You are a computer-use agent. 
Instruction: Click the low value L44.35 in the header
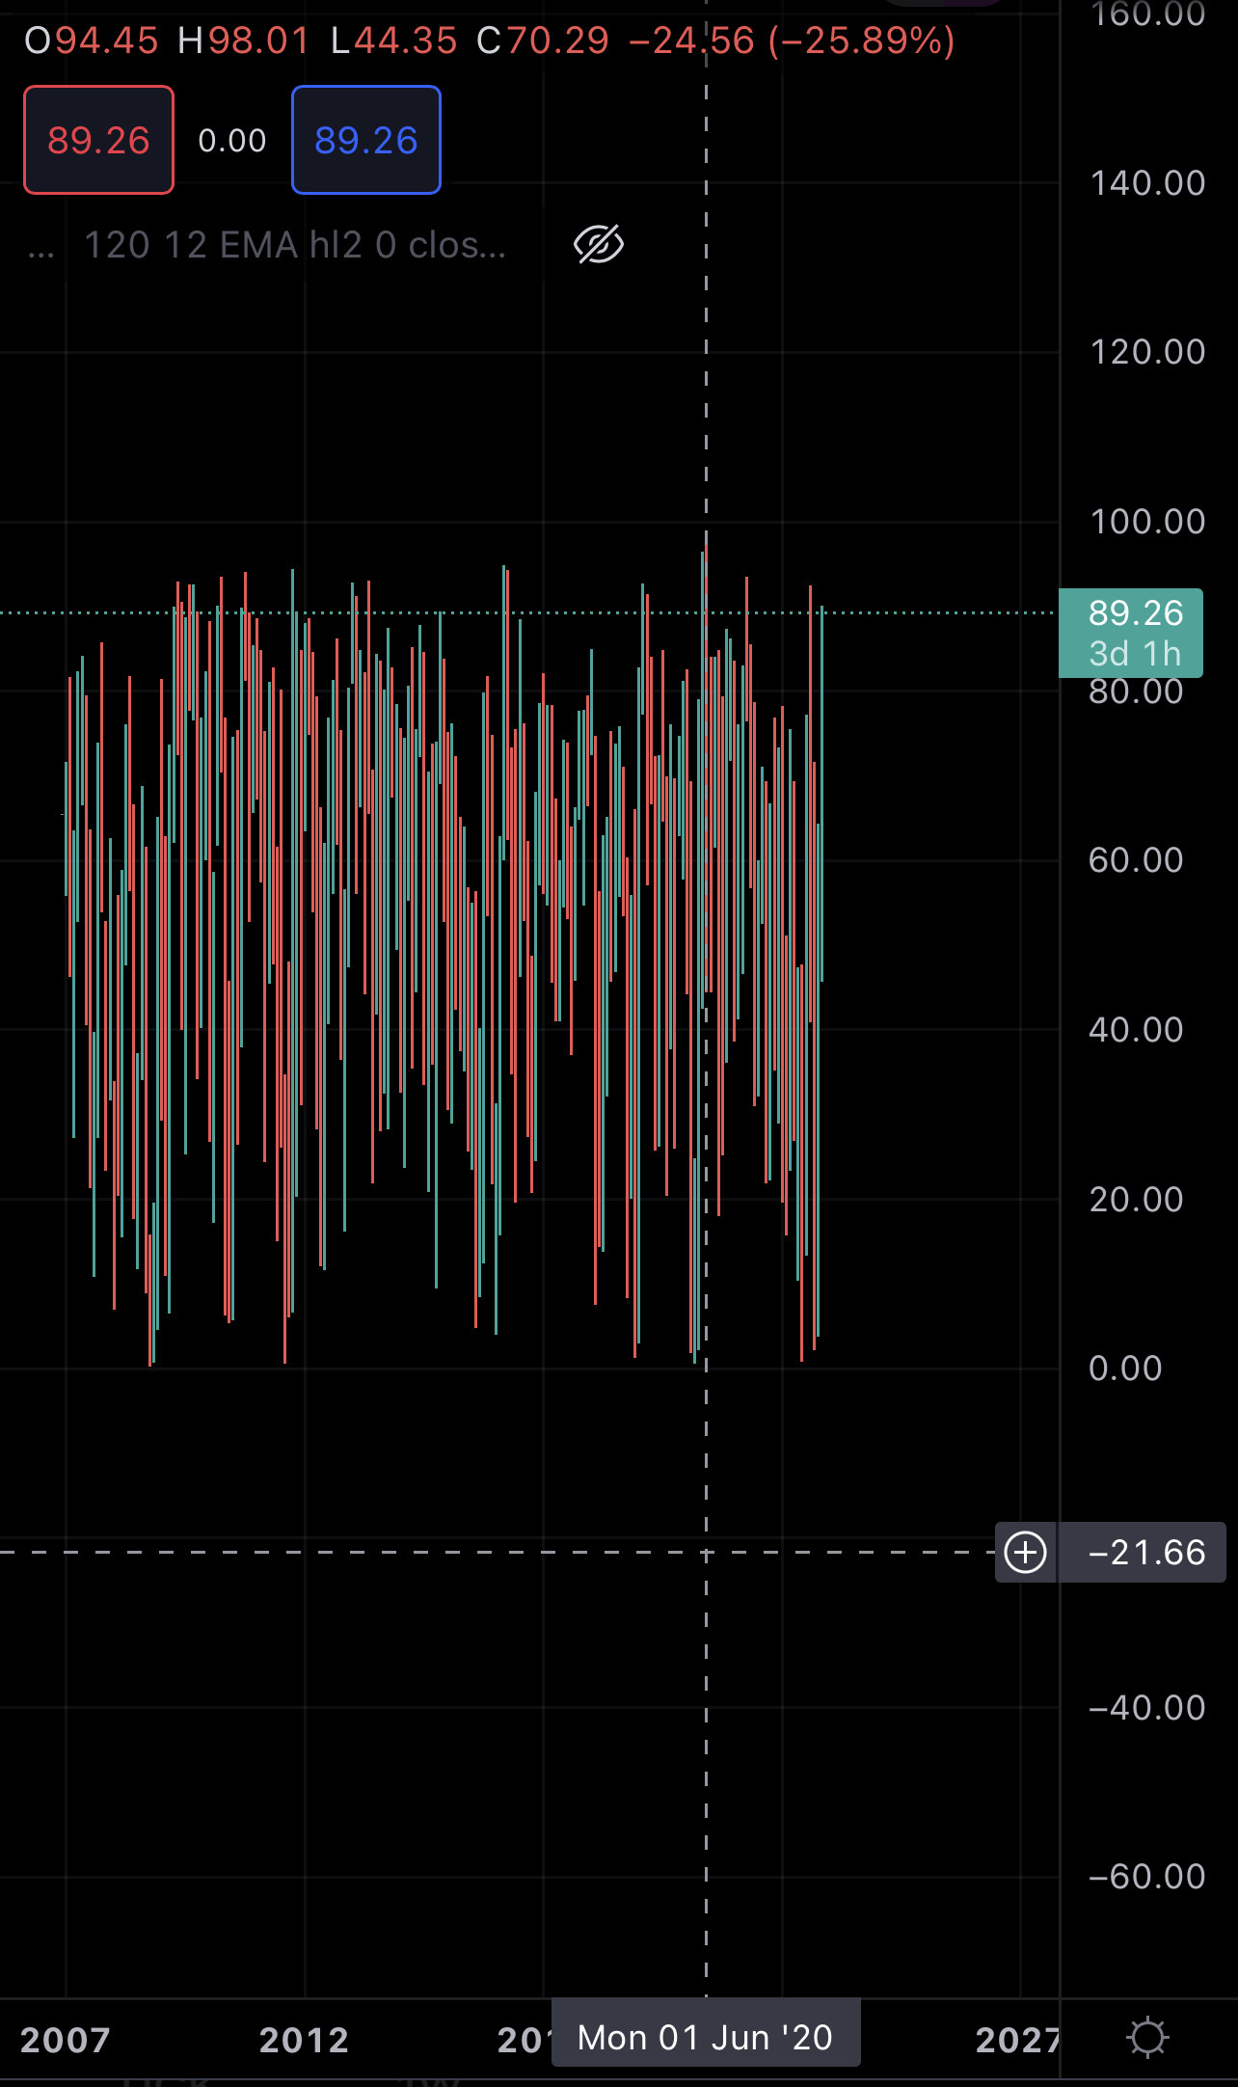click(x=393, y=41)
